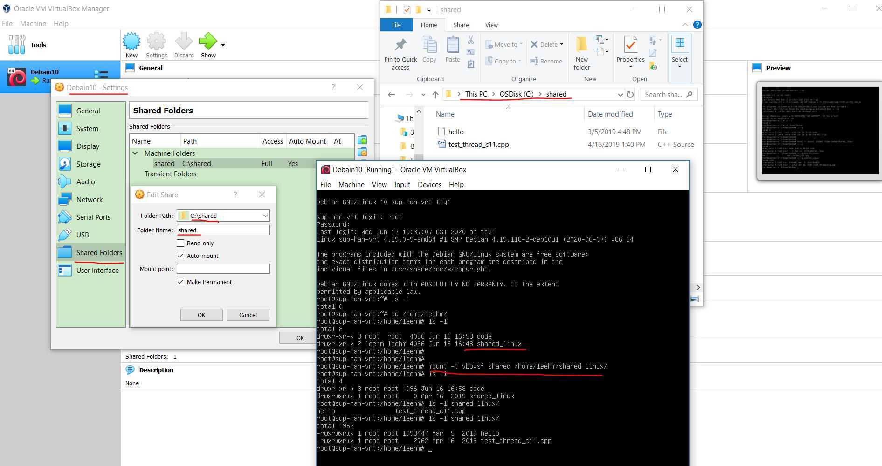Open User Interface category in Settings sidebar
The height and width of the screenshot is (466, 882).
91,270
